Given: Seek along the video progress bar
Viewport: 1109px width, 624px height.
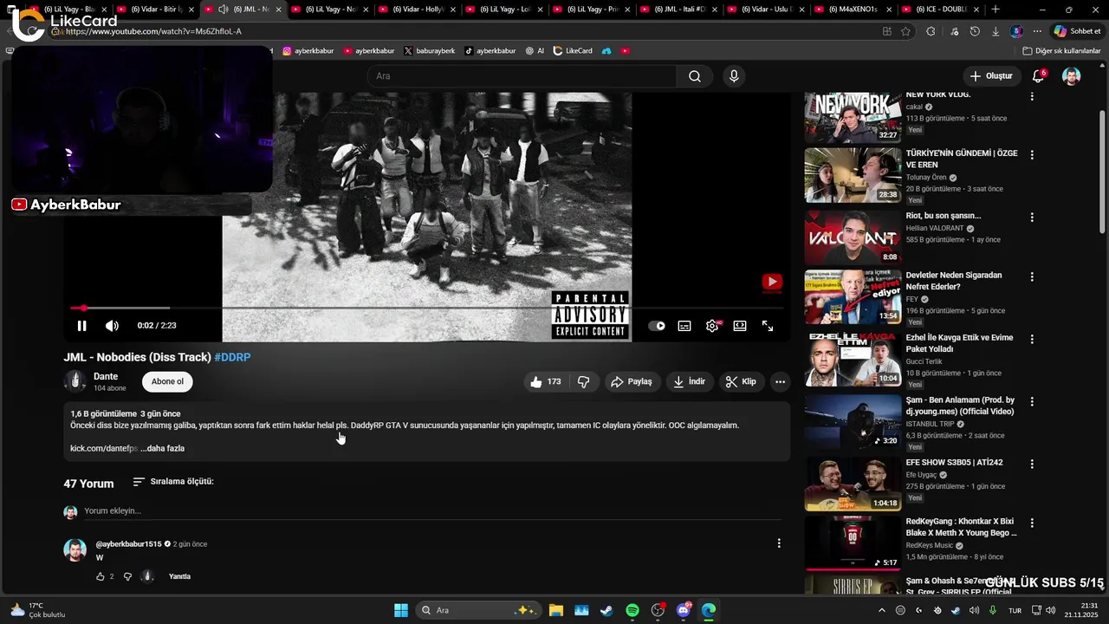Looking at the screenshot, I should click(427, 308).
